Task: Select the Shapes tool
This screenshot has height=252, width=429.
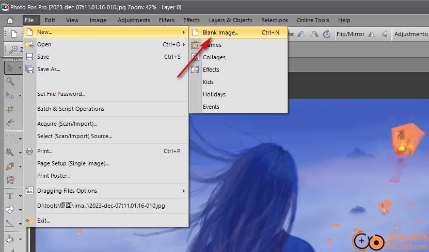Action: click(x=10, y=210)
